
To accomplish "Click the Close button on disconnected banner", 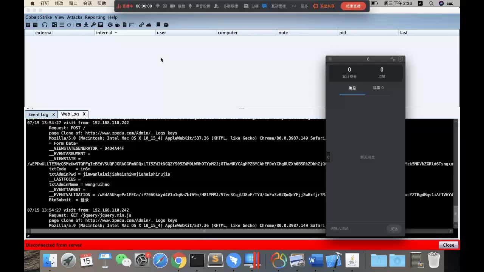I will pos(448,245).
